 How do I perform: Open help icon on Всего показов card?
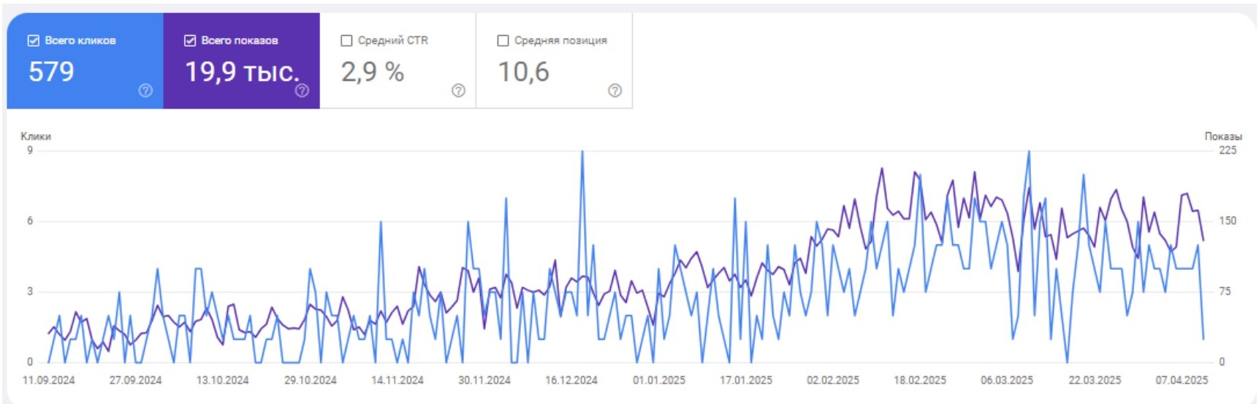click(x=302, y=90)
